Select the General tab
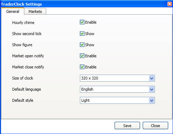This screenshot has width=173, height=134. 13,11
